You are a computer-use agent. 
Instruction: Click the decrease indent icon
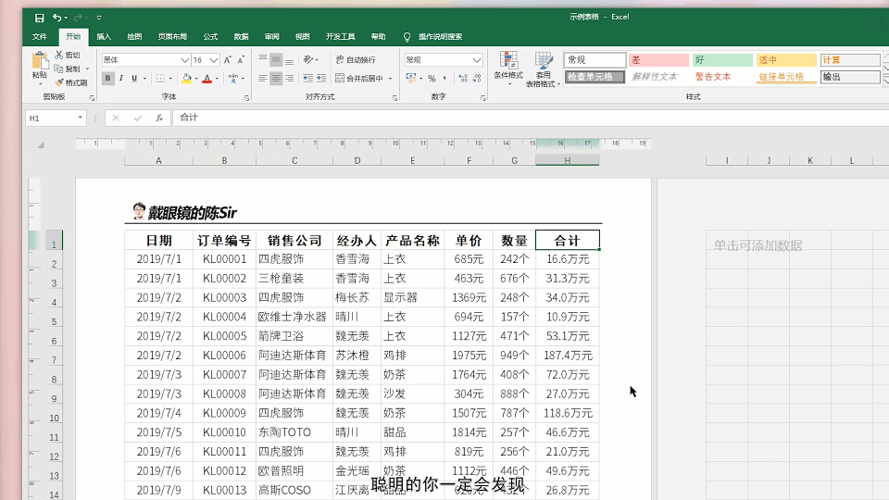[307, 78]
